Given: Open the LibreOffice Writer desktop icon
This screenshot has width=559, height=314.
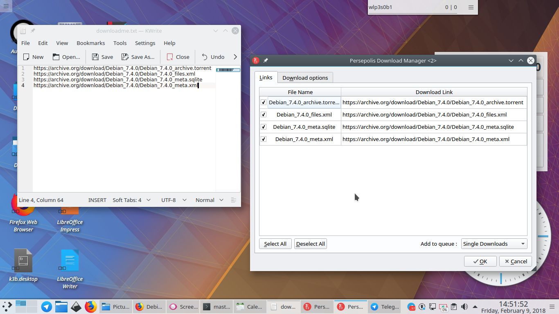Looking at the screenshot, I should coord(70,268).
